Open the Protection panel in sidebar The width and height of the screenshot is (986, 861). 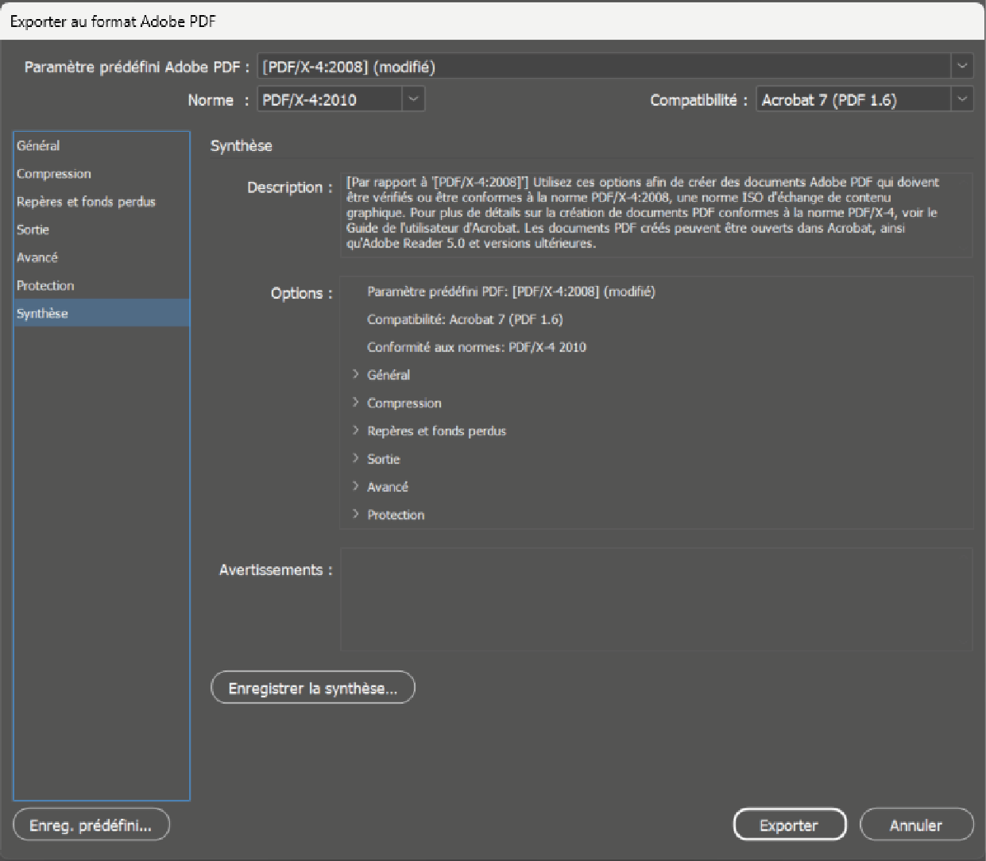tap(45, 285)
